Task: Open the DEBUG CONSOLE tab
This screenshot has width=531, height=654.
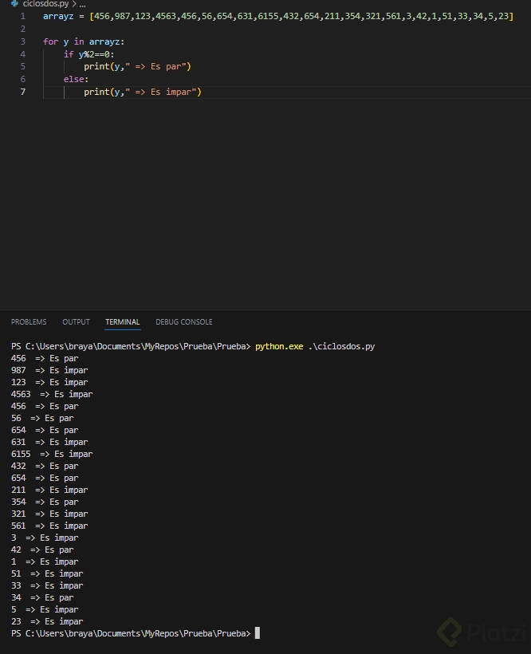Action: coord(184,322)
